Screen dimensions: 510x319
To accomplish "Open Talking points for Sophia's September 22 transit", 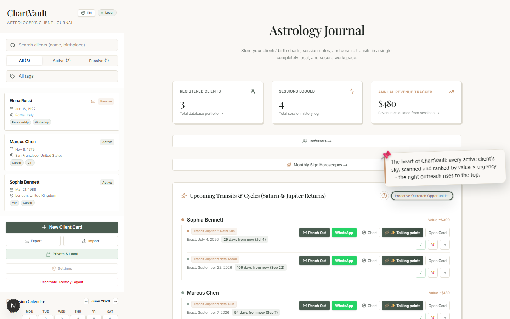I will point(403,261).
